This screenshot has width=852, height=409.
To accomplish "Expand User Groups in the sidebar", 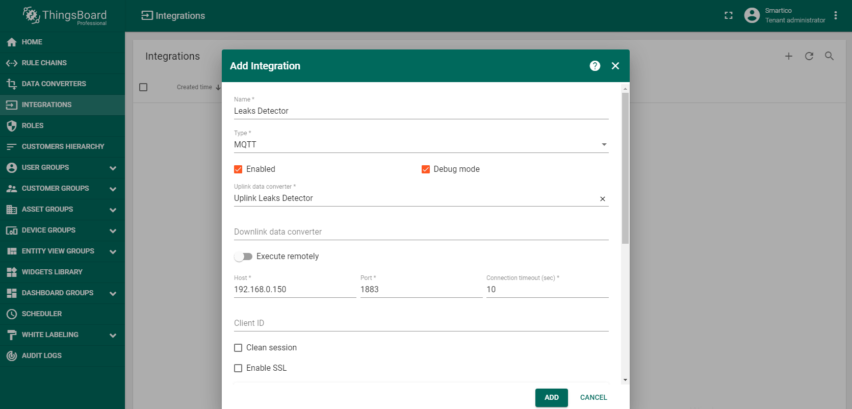I will pyautogui.click(x=113, y=168).
